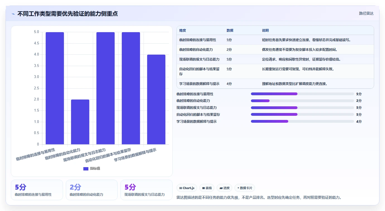Click description starting 偶发任务通常不需要
The height and width of the screenshot is (211, 385).
click(x=300, y=50)
